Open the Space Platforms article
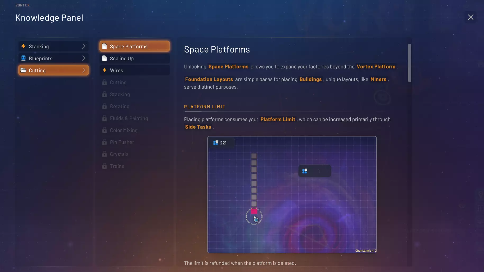Image resolution: width=484 pixels, height=272 pixels. click(x=135, y=46)
